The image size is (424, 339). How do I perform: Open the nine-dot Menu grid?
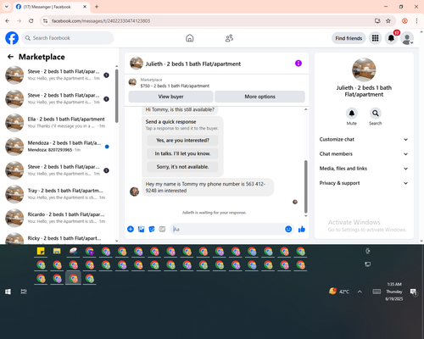(x=375, y=38)
